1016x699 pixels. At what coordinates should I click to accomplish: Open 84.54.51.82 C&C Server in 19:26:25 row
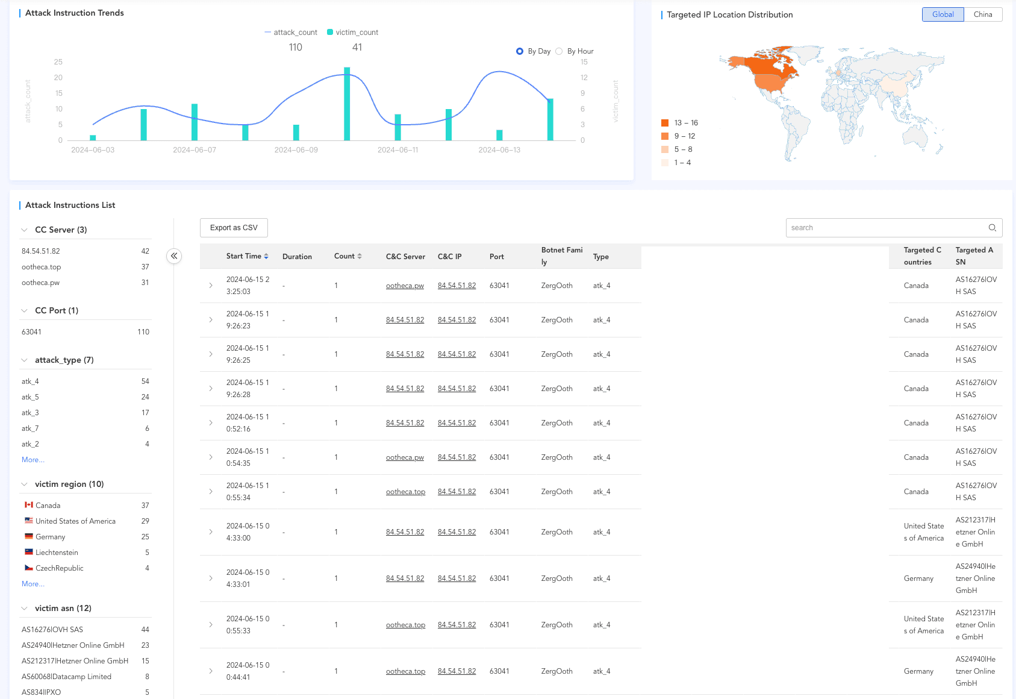405,354
